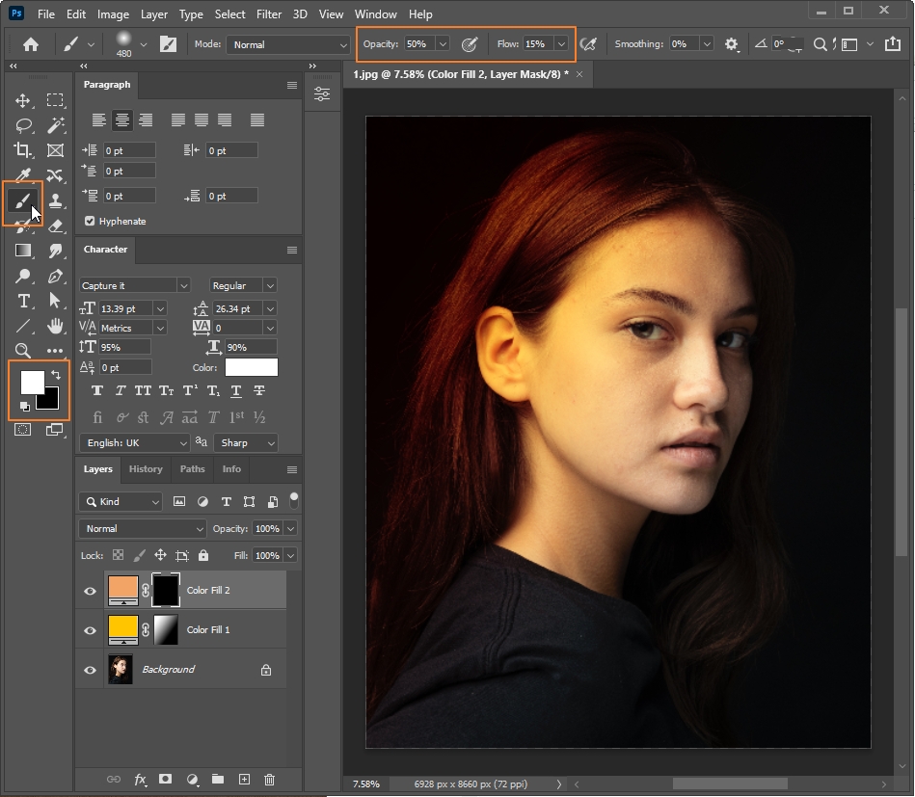Select the Lasso tool
Viewport: 915px width, 797px height.
pos(23,125)
